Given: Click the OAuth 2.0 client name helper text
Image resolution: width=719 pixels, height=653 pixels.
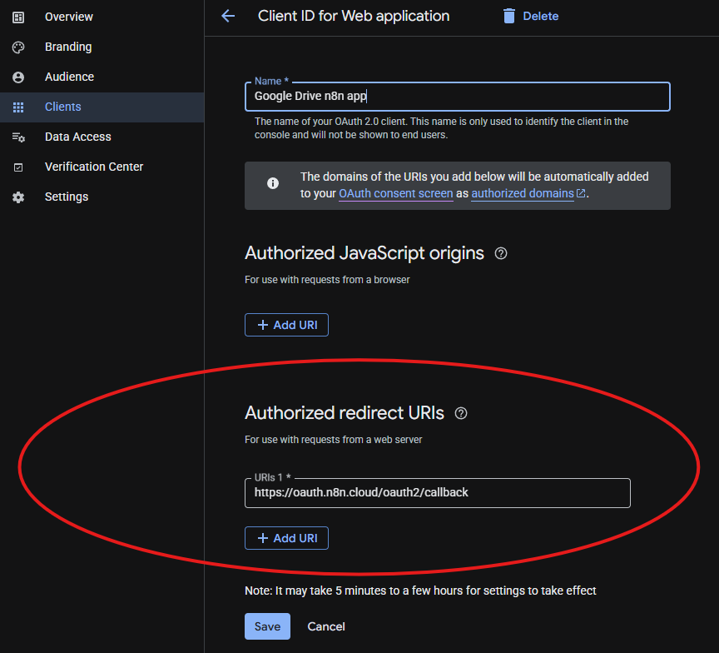Looking at the screenshot, I should click(x=442, y=128).
